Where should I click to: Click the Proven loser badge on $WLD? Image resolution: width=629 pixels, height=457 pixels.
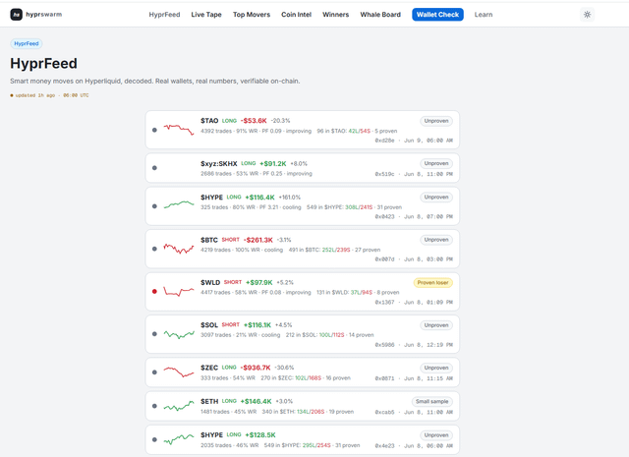(432, 282)
